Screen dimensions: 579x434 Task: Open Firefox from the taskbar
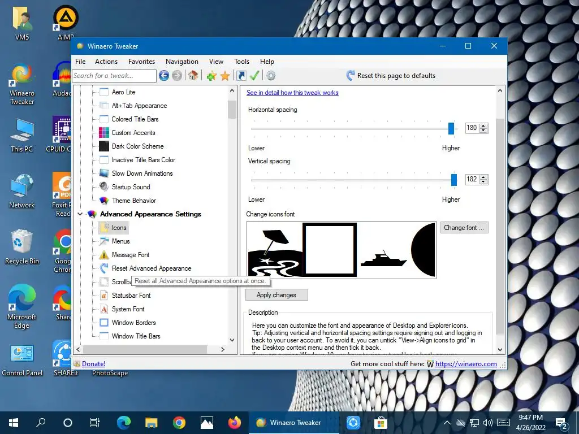(234, 423)
